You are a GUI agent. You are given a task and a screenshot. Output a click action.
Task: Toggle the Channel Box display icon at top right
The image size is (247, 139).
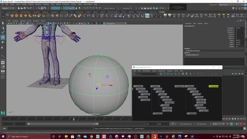tap(245, 8)
